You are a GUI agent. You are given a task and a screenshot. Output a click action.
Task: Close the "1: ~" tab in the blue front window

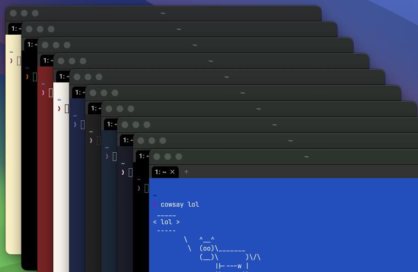pyautogui.click(x=173, y=172)
